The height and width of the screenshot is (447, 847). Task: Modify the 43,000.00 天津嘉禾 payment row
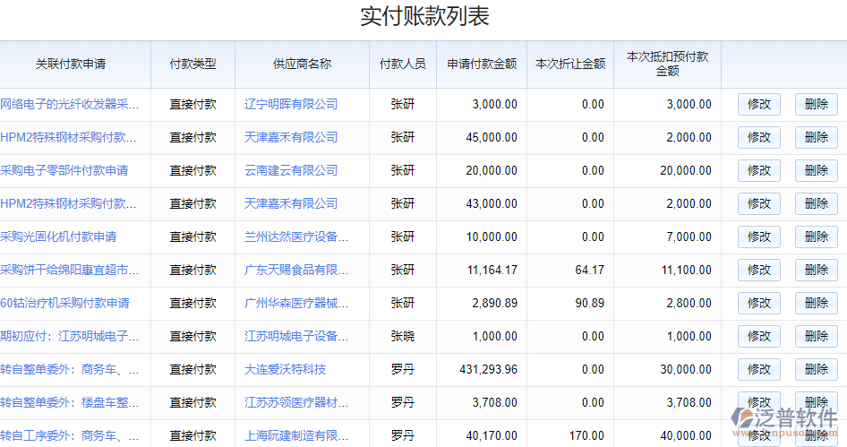coord(759,203)
